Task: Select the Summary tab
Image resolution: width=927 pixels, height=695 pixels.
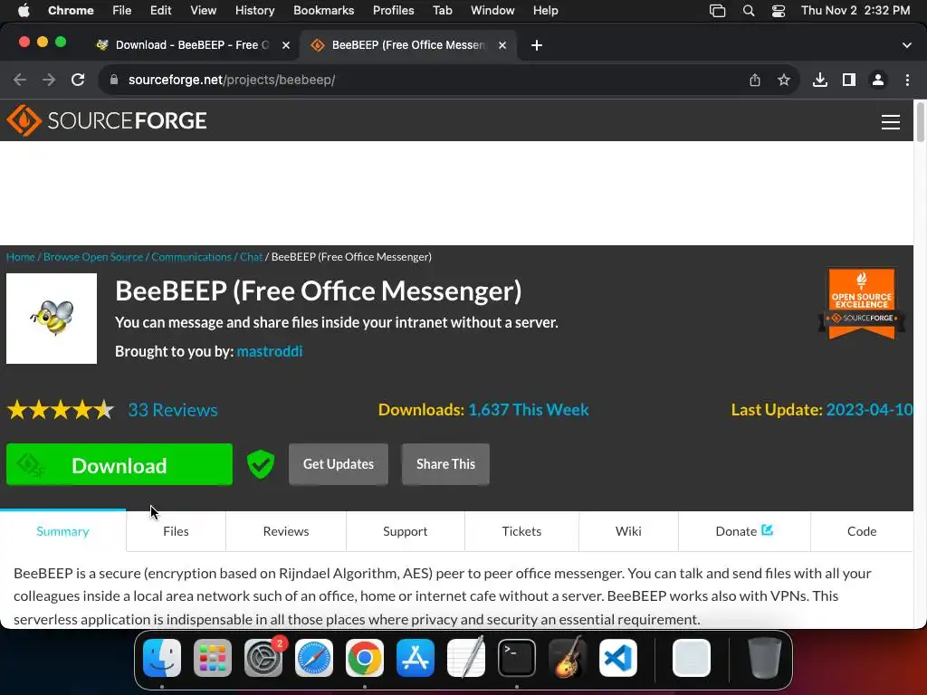Action: pos(62,531)
